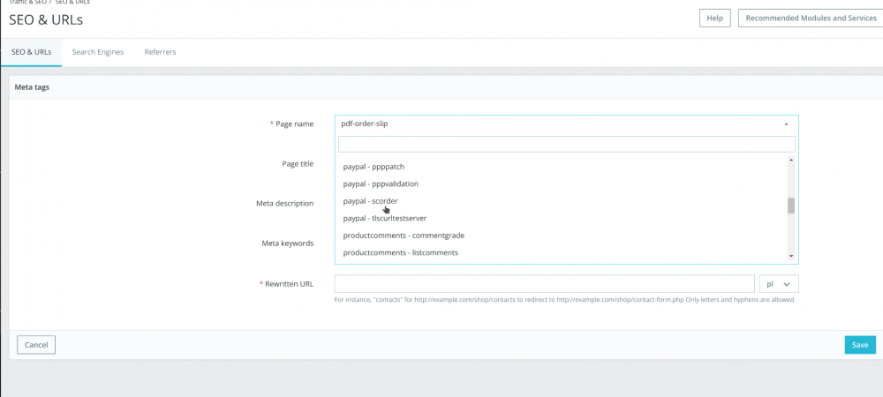Collapse the Page name dropdown arrow
Viewport: 883px width, 397px height.
[786, 124]
